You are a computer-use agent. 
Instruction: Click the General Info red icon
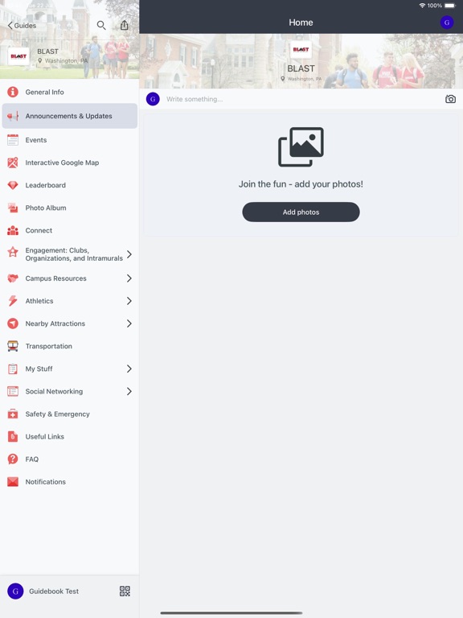pos(13,92)
